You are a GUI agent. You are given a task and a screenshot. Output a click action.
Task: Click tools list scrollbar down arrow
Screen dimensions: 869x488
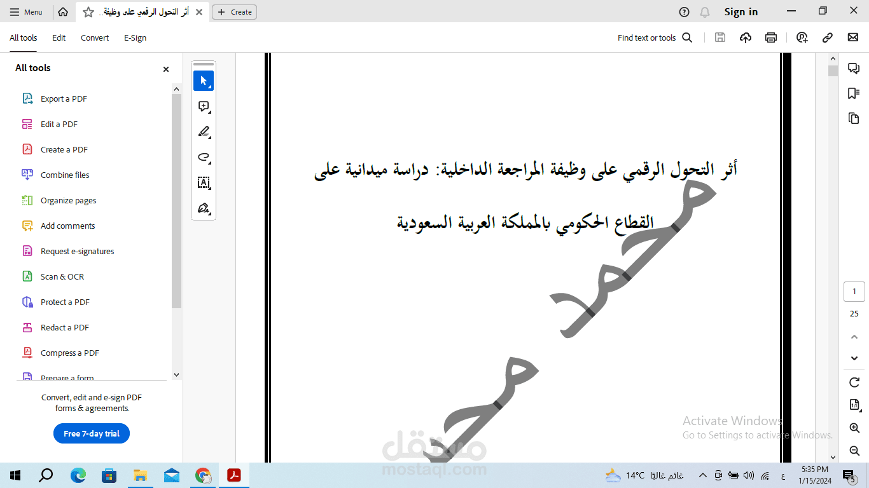177,375
